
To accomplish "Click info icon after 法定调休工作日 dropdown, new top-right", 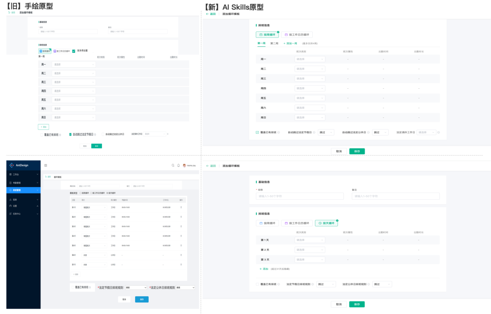I will [x=438, y=132].
